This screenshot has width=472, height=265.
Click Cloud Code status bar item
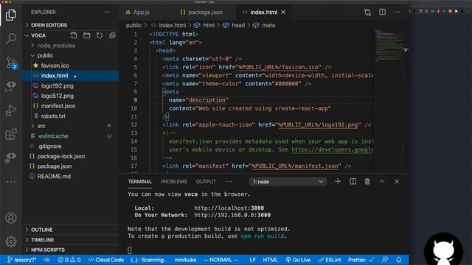tap(106, 260)
